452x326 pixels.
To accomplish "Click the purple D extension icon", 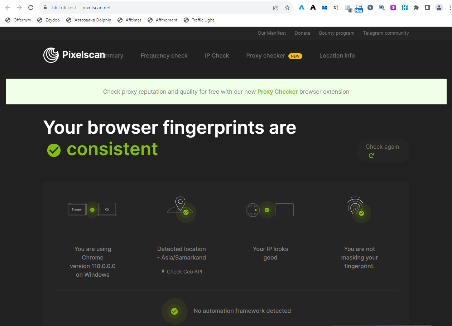I will pos(393,8).
